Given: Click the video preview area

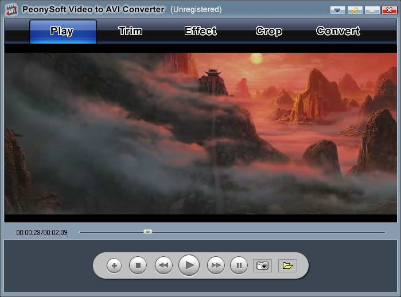Looking at the screenshot, I should (x=201, y=134).
